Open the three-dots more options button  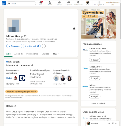pos(44,46)
